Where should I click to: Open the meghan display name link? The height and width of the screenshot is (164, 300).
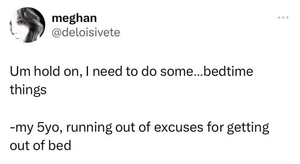point(74,19)
